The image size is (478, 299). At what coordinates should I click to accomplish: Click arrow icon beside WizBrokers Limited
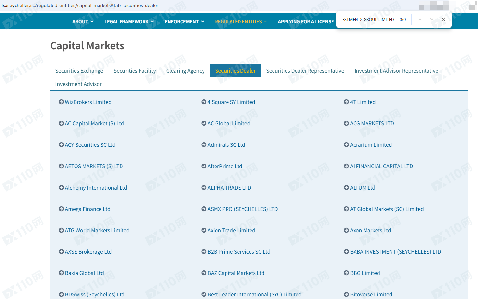pyautogui.click(x=61, y=102)
